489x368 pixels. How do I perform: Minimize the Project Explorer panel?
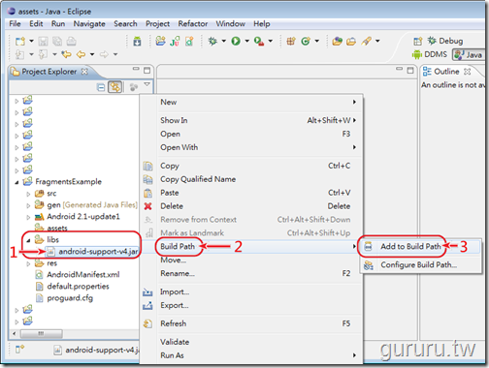(x=136, y=69)
